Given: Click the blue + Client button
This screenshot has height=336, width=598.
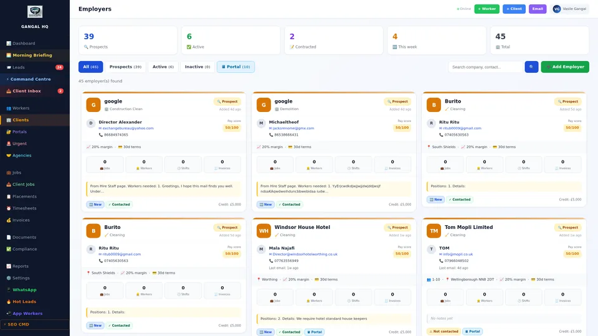Looking at the screenshot, I should [x=514, y=9].
